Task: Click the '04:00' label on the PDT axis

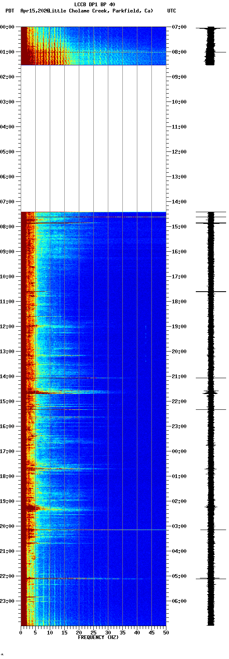Action: pos(7,127)
